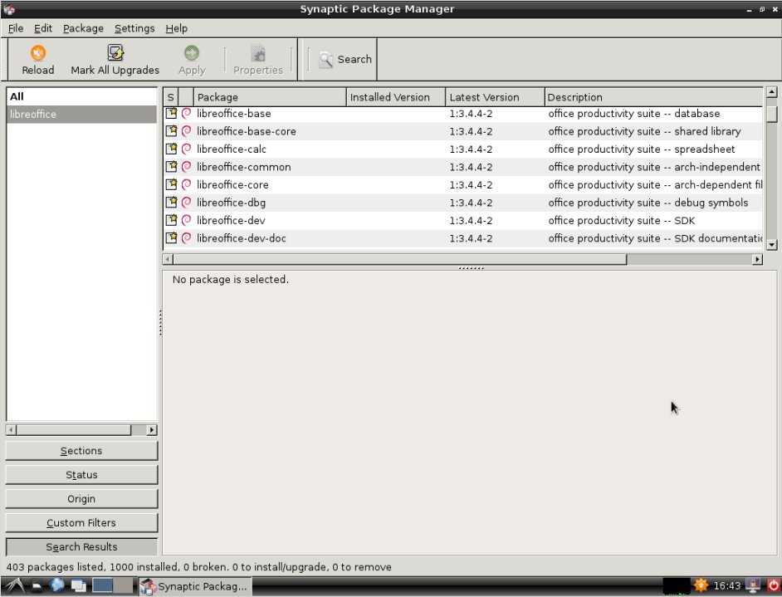Click the status box for libreoffice-calc
Image resolution: width=782 pixels, height=597 pixels.
pyautogui.click(x=171, y=149)
